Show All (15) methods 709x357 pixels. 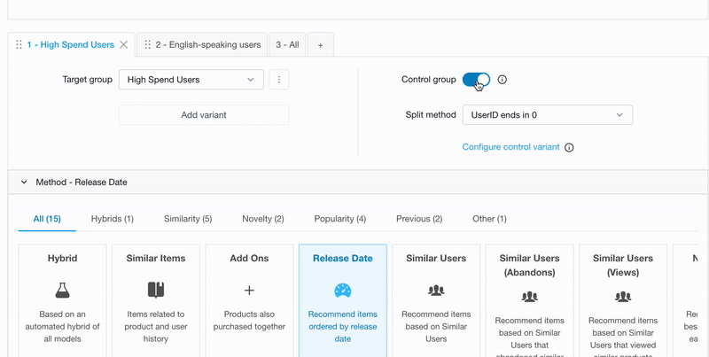[x=47, y=219]
